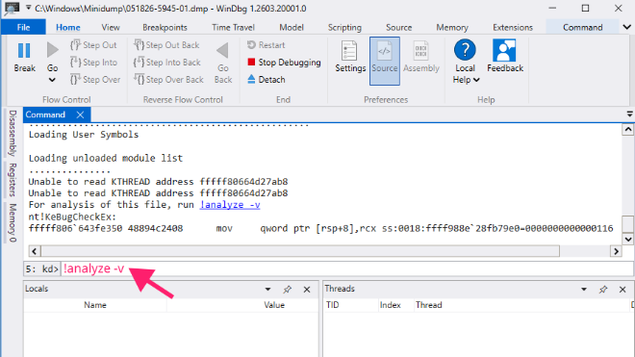This screenshot has width=635, height=357.
Task: Click the Go play icon
Action: click(52, 50)
